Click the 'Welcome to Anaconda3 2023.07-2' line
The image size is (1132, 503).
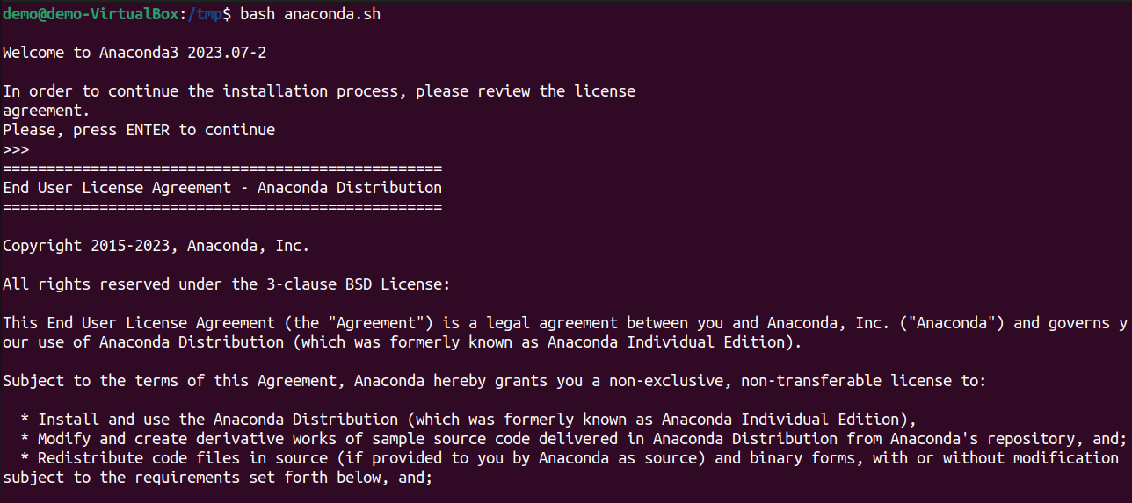click(x=134, y=53)
